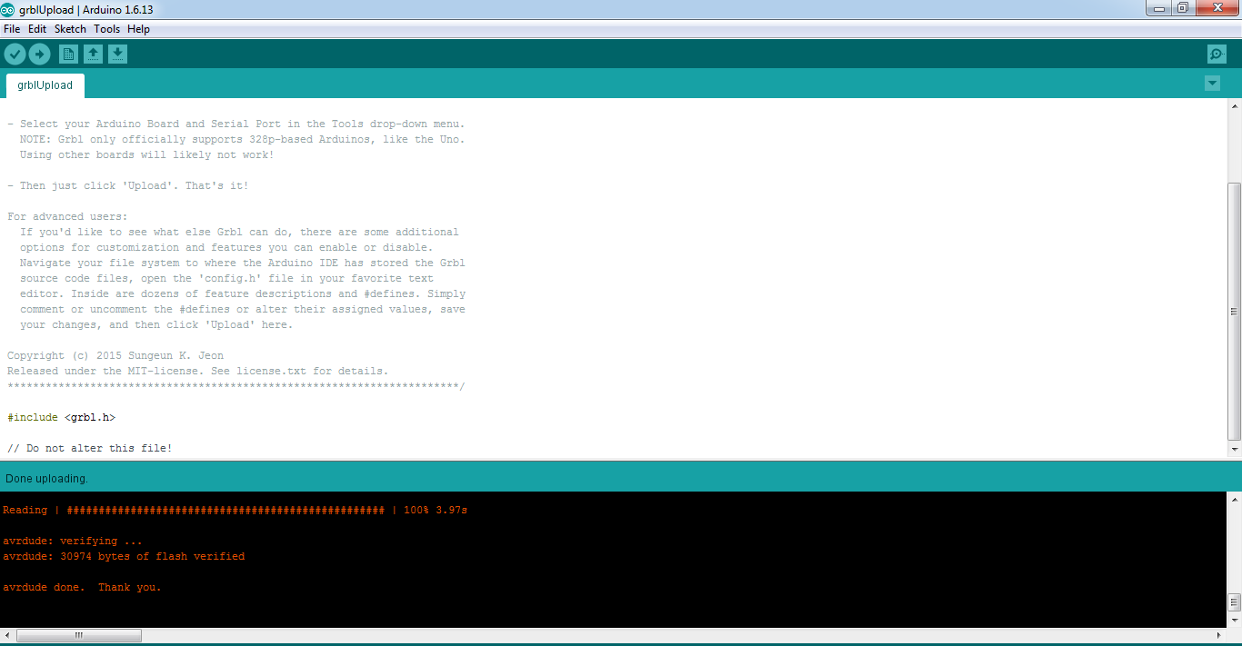Click 'avrdude done. Thank you.' console line

pyautogui.click(x=82, y=587)
